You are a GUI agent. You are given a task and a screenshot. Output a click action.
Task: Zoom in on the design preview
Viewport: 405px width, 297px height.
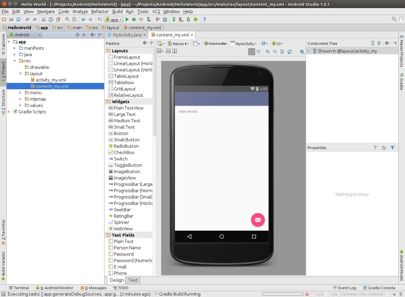tap(268, 51)
